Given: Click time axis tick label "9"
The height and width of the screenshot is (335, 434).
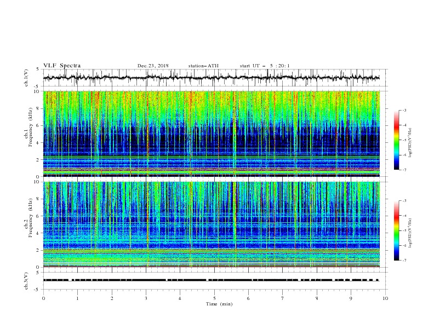Looking at the screenshot, I should tap(351, 298).
